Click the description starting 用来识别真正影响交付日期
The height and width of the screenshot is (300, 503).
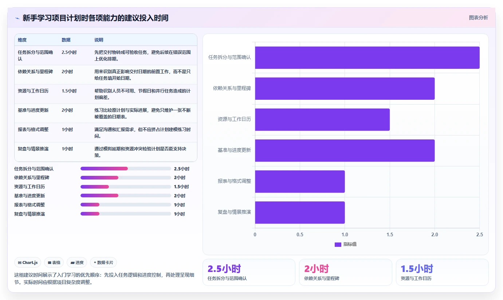(142, 75)
